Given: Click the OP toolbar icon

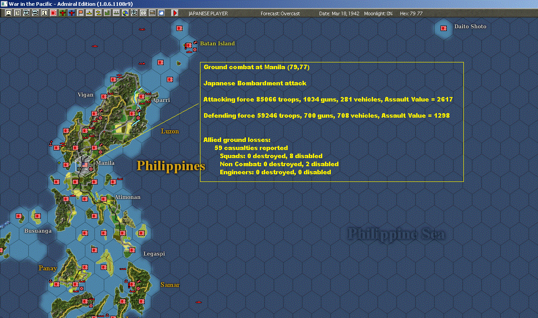Looking at the screenshot, I should 143,13.
